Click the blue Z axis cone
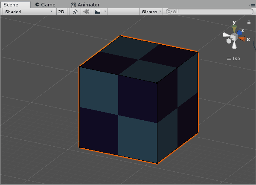 [x=239, y=33]
